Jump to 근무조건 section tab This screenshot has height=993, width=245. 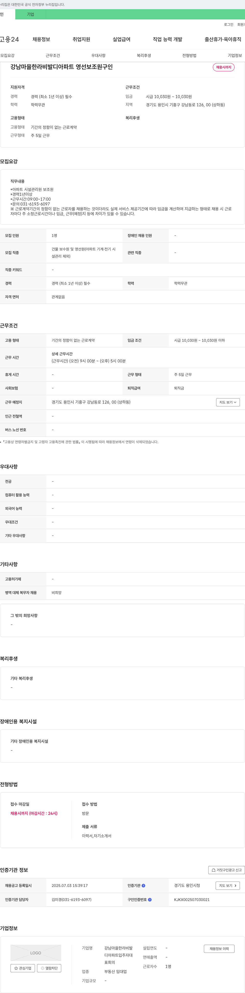click(x=53, y=55)
